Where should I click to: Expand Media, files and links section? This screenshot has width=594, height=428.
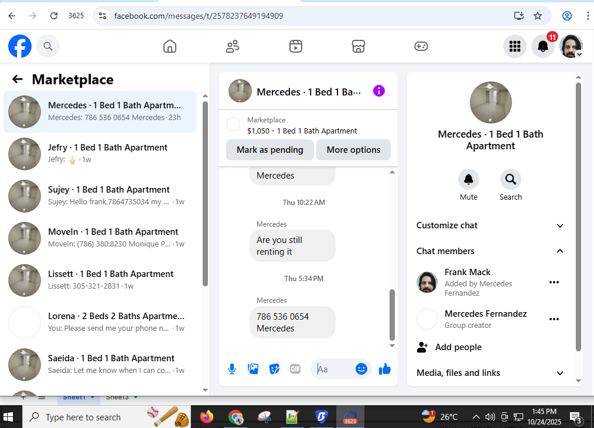(490, 373)
